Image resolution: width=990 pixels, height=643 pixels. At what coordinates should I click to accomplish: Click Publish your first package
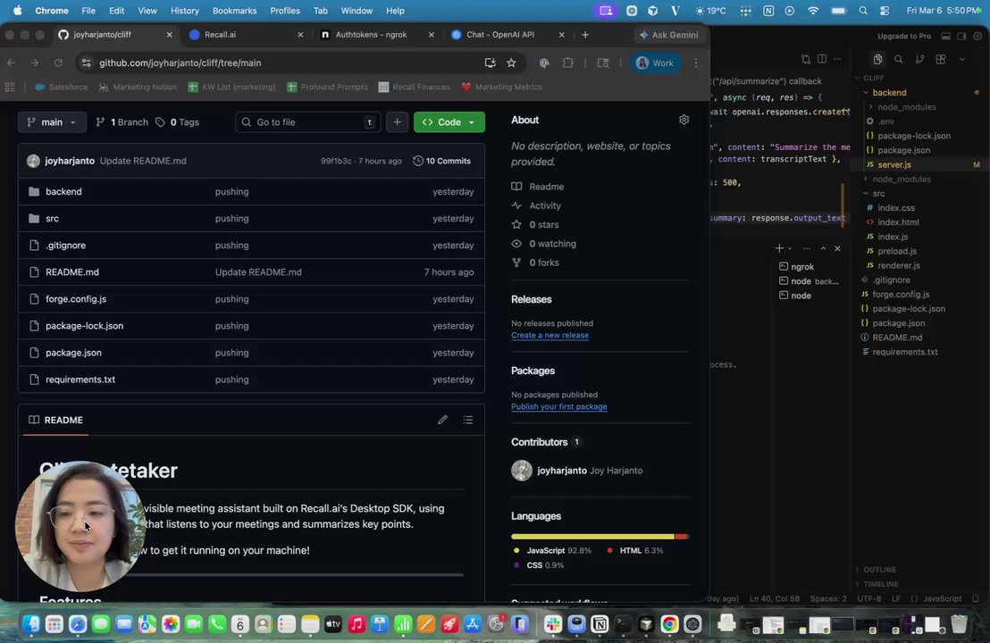pyautogui.click(x=558, y=406)
